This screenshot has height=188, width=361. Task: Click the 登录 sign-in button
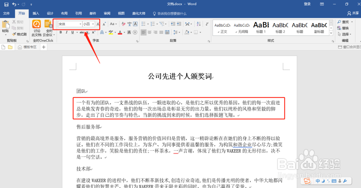click(x=307, y=4)
